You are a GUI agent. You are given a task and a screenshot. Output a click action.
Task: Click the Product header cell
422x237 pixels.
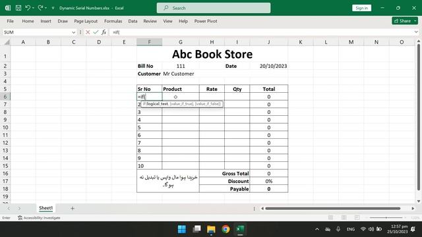181,89
